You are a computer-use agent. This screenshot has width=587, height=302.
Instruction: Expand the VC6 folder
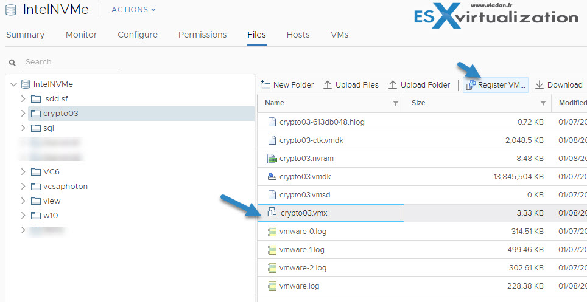23,172
